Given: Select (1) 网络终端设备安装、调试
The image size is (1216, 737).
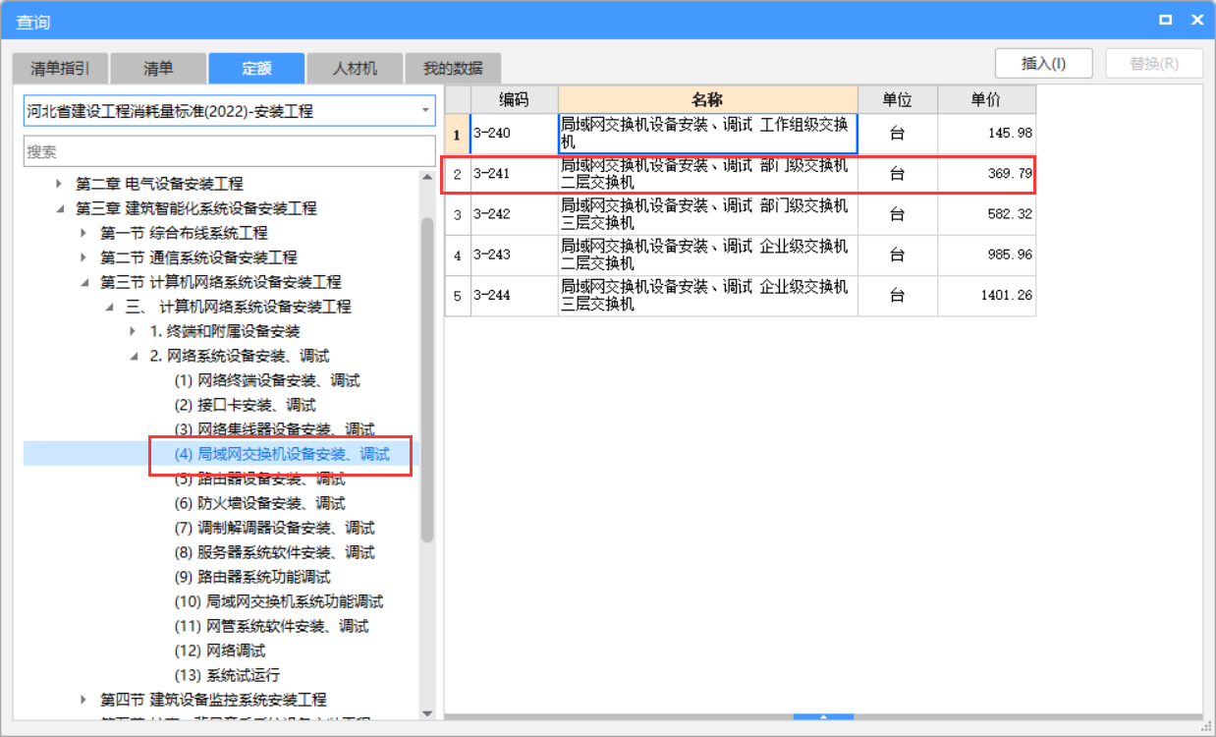Looking at the screenshot, I should point(267,380).
